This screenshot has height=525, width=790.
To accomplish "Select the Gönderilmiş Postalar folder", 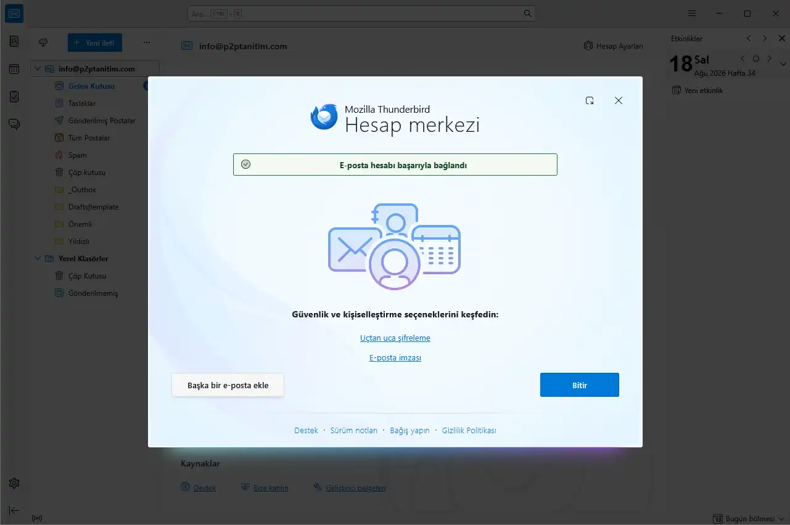I will click(102, 121).
